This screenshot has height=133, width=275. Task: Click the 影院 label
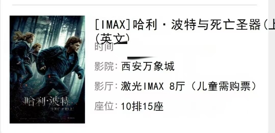104,67
